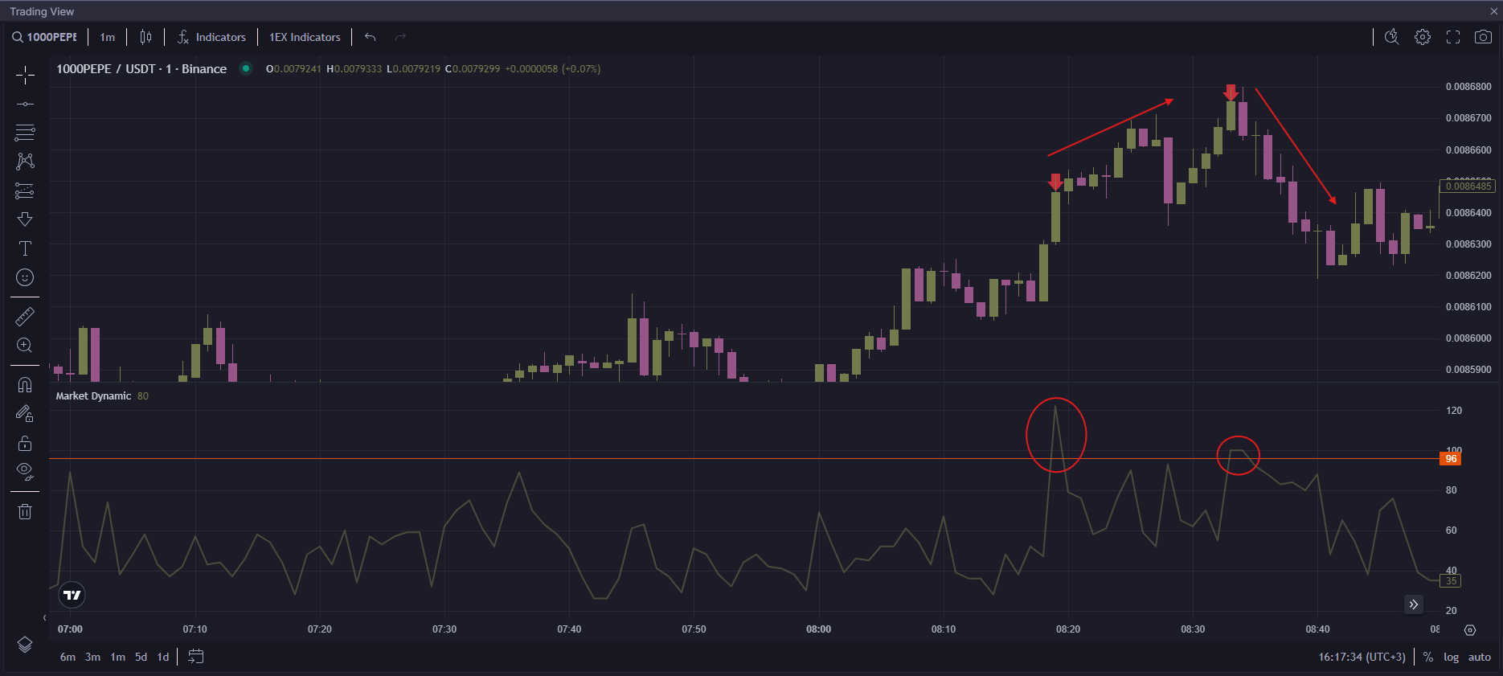The height and width of the screenshot is (676, 1503).
Task: Open the 1EX Indicators menu
Action: (x=305, y=37)
